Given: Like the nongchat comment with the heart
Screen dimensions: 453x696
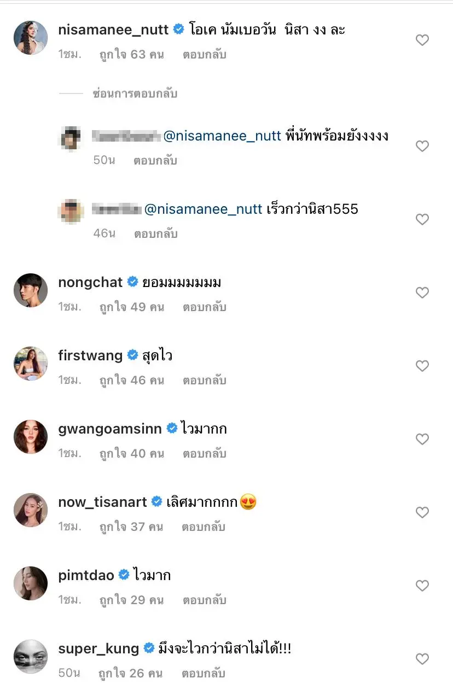Looking at the screenshot, I should (422, 293).
